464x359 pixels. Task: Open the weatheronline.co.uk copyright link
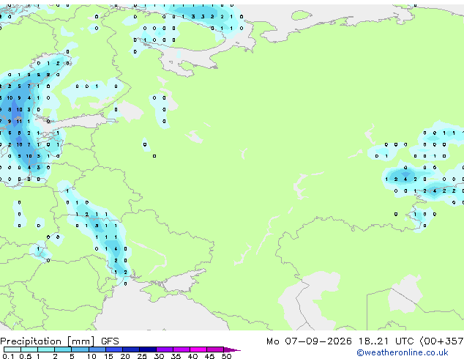click(403, 352)
